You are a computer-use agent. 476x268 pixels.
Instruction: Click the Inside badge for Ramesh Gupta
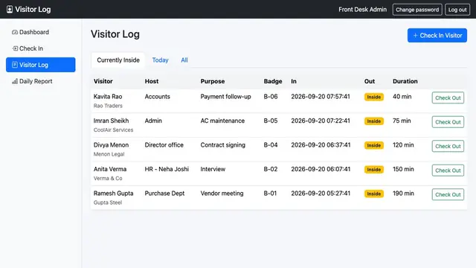pyautogui.click(x=373, y=194)
